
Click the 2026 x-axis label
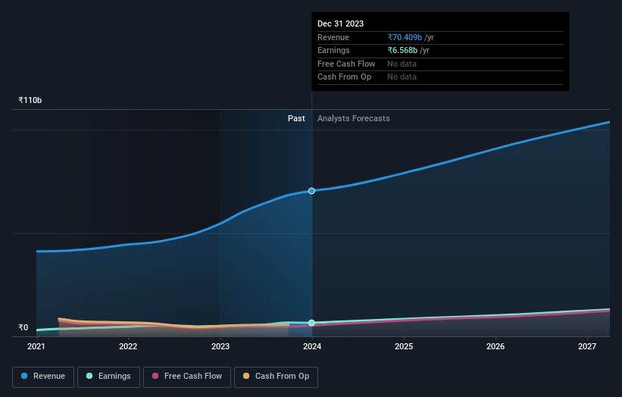pyautogui.click(x=495, y=347)
